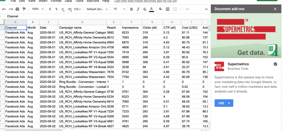Select column A header
This screenshot has height=131, width=282.
pyautogui.click(x=15, y=22)
